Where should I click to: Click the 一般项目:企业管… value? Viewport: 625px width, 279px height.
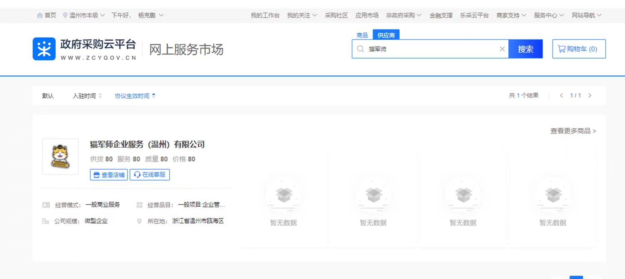pos(202,205)
